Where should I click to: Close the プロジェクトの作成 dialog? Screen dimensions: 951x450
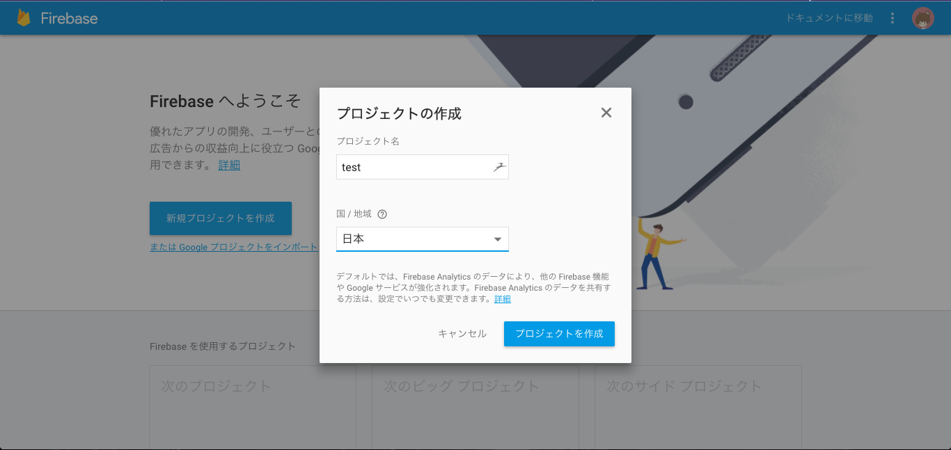coord(606,112)
